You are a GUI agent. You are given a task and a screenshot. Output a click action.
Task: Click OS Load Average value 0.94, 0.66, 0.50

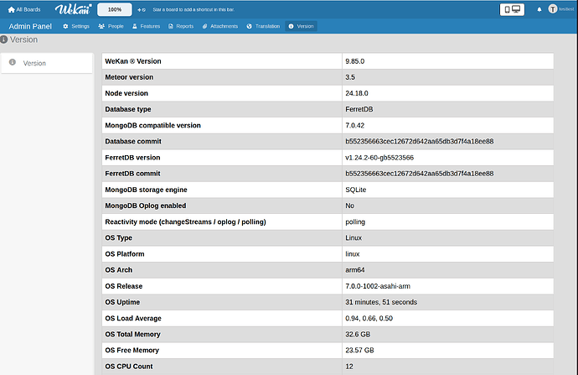coord(369,318)
